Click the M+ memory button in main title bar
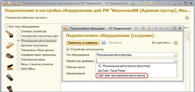The width and height of the screenshot is (195, 92). (x=164, y=4)
